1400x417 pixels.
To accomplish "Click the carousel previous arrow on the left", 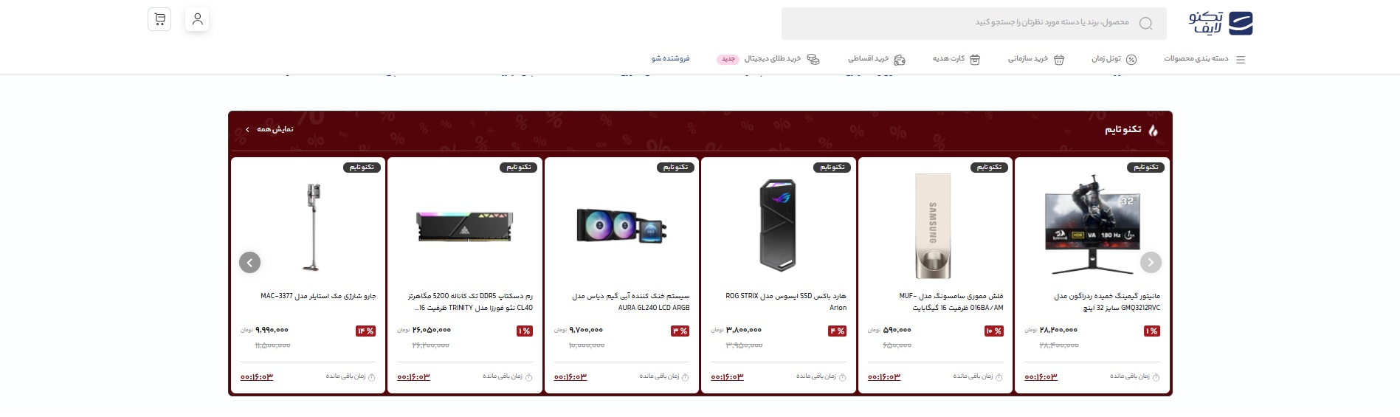I will click(249, 262).
